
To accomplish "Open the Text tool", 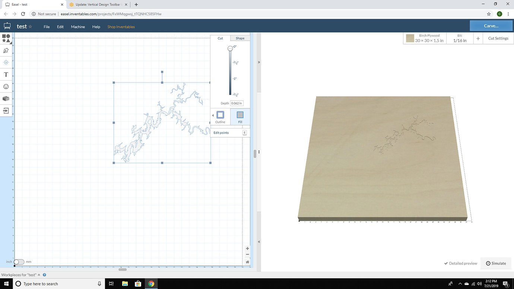I will point(6,74).
